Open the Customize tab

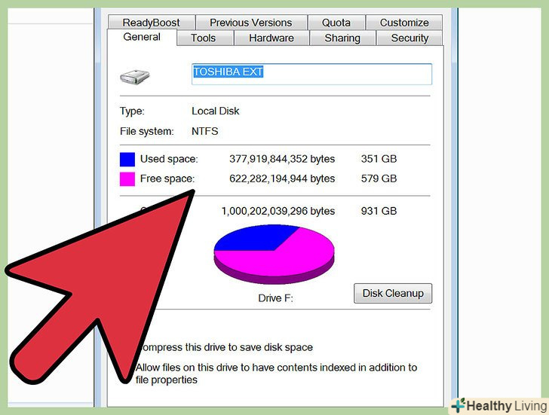pyautogui.click(x=404, y=23)
